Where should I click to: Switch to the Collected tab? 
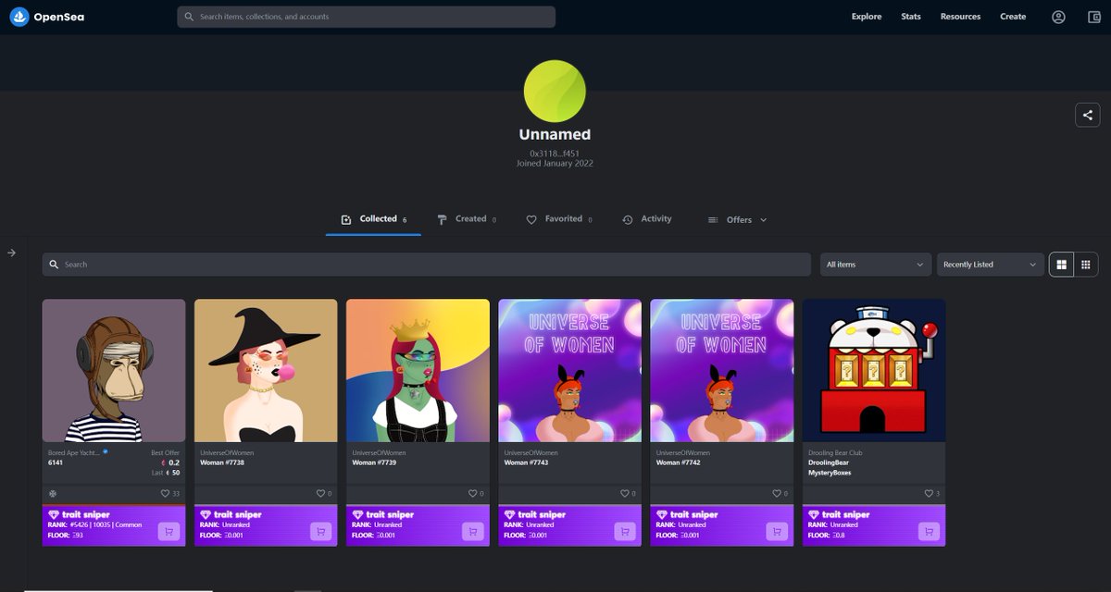click(x=373, y=219)
